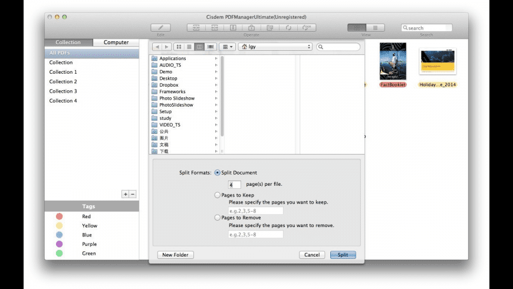
Task: Select the 图片 folder row
Action: tap(185, 138)
